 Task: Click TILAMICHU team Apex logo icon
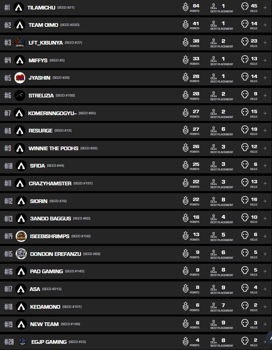19,7
